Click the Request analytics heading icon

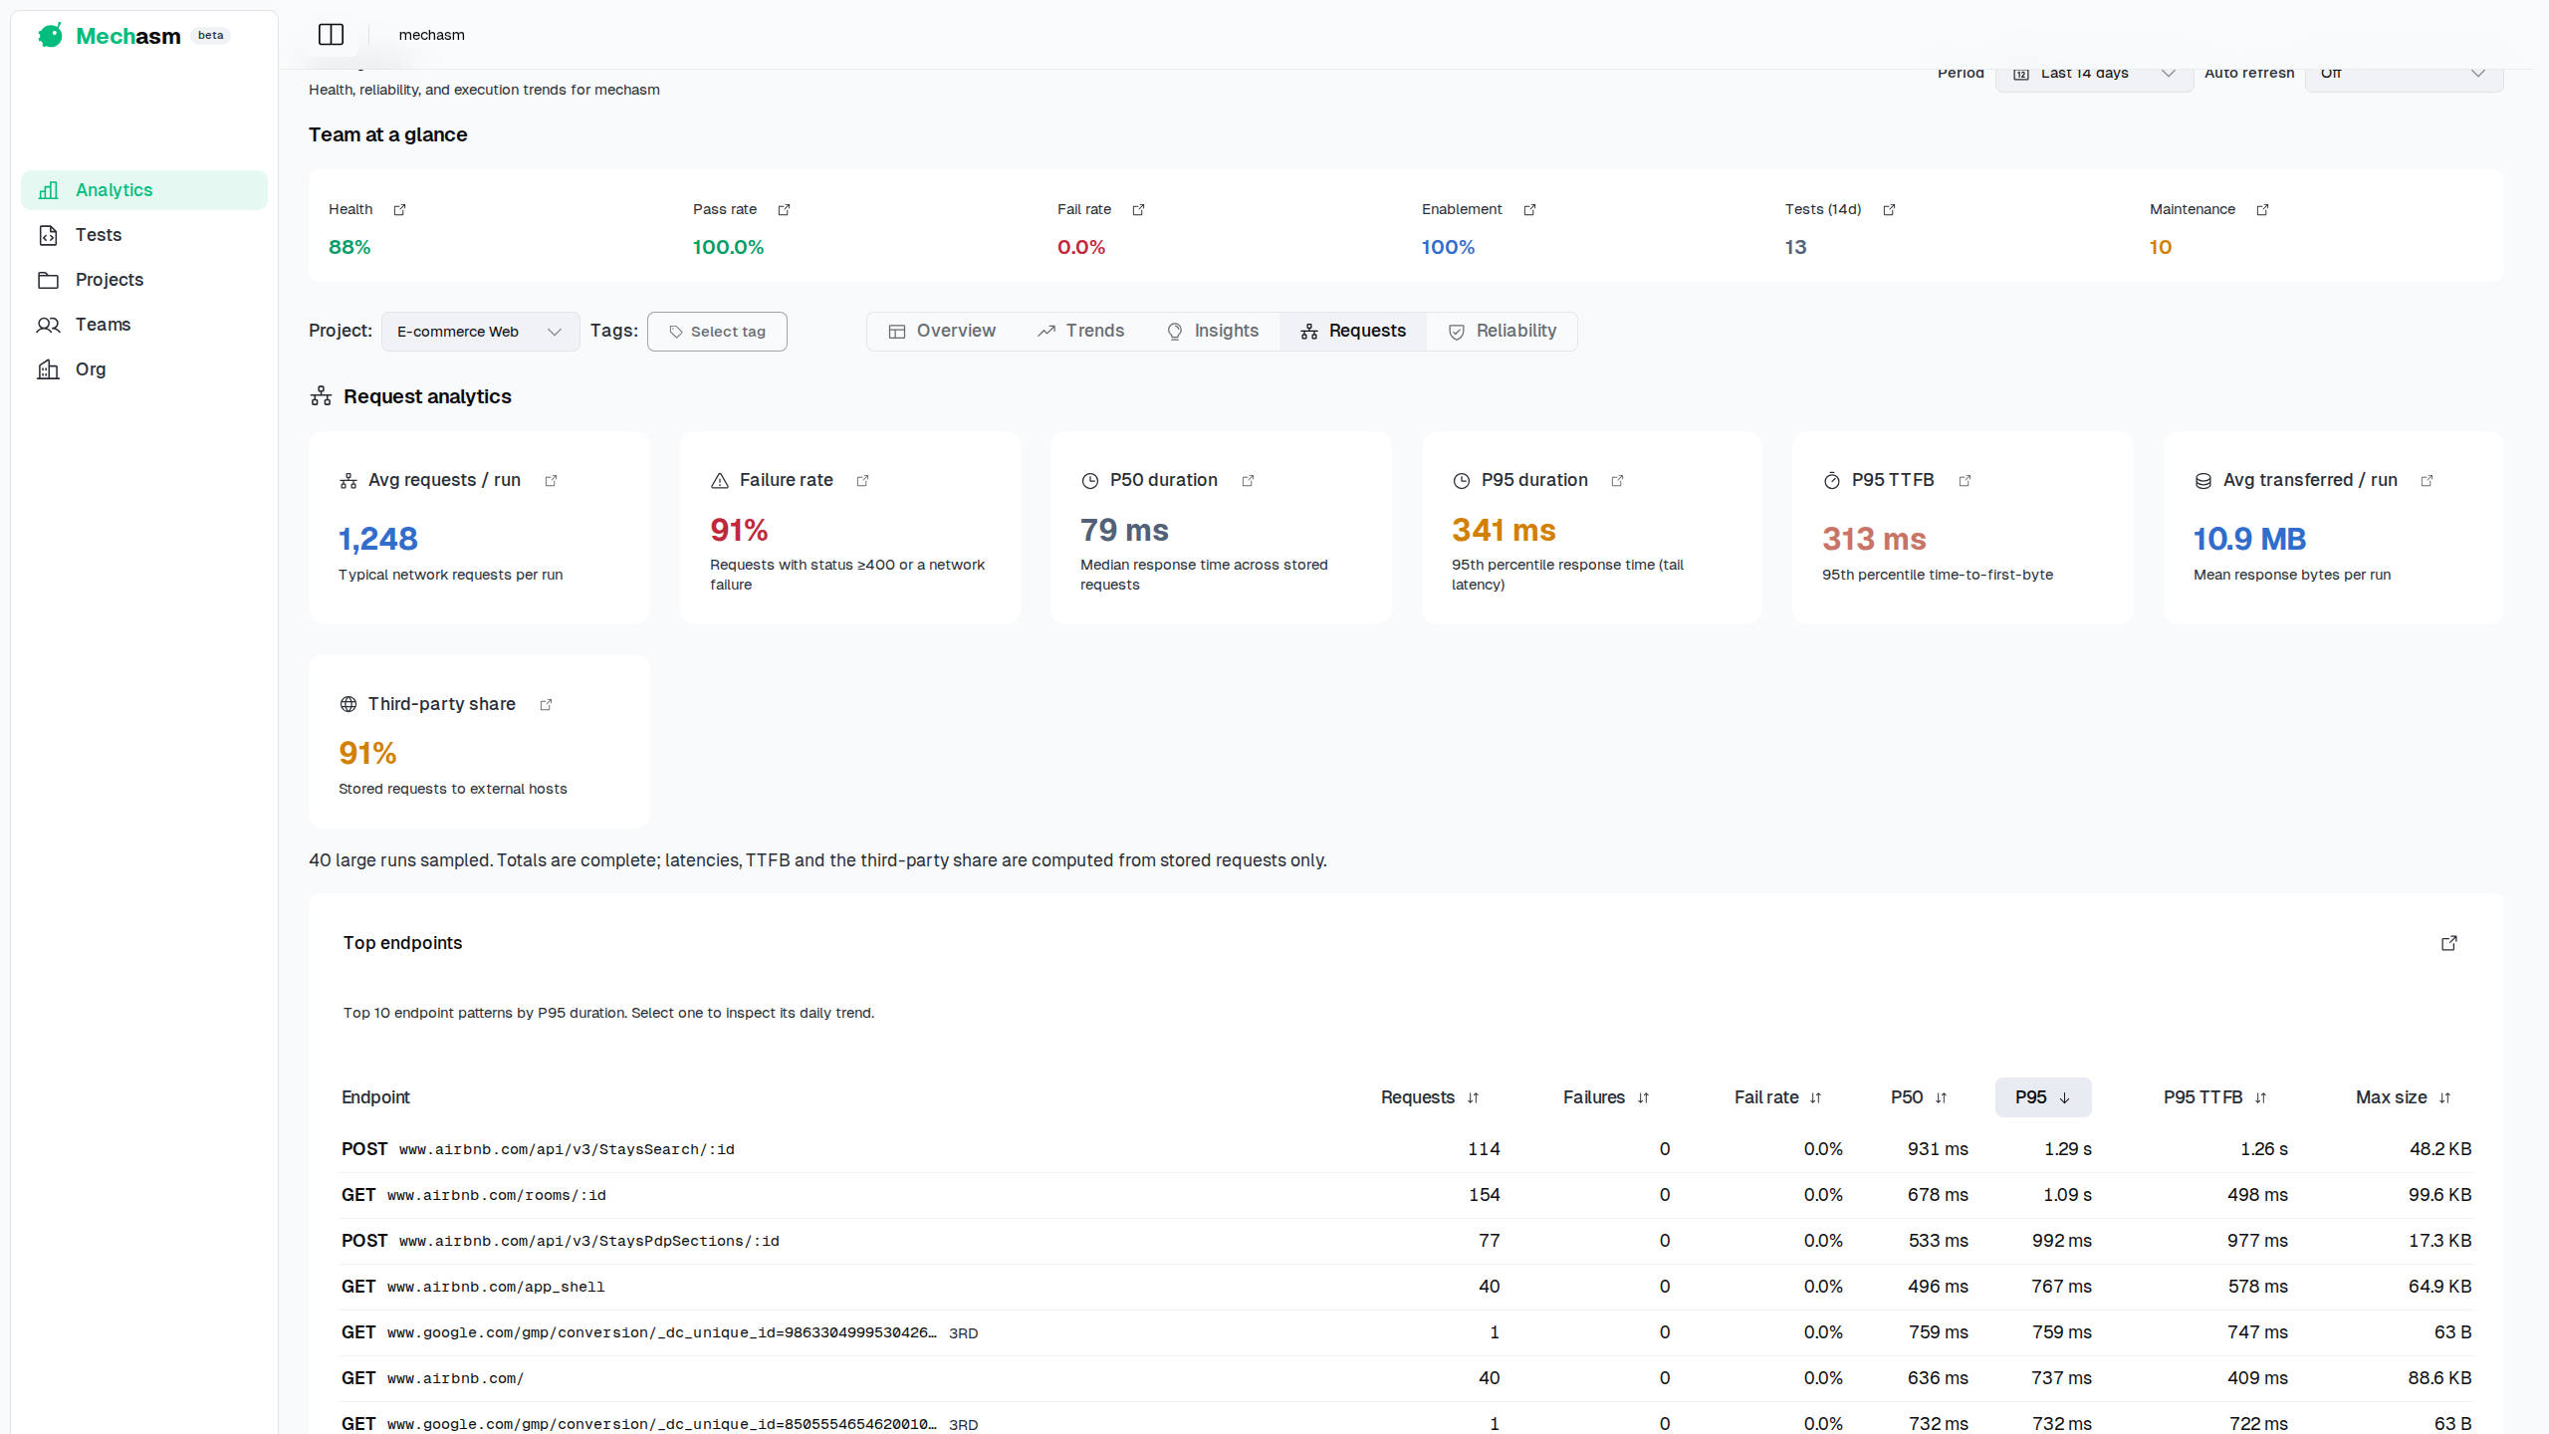click(321, 396)
